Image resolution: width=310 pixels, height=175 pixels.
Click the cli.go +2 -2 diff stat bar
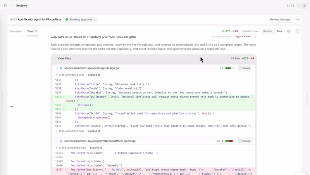[x=230, y=141]
